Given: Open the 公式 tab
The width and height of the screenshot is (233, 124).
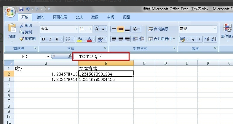Looking at the screenshot, I should (79, 17).
